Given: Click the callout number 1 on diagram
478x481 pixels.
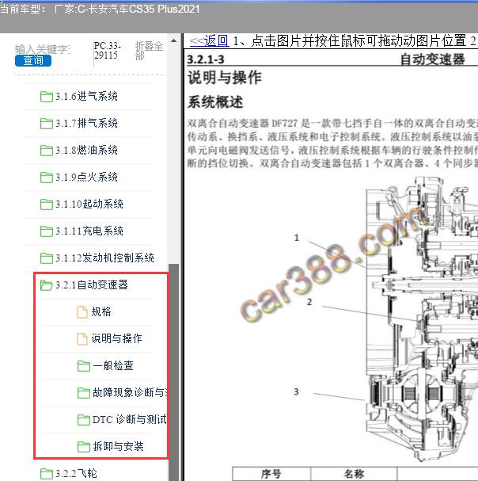Looking at the screenshot, I should tap(296, 238).
